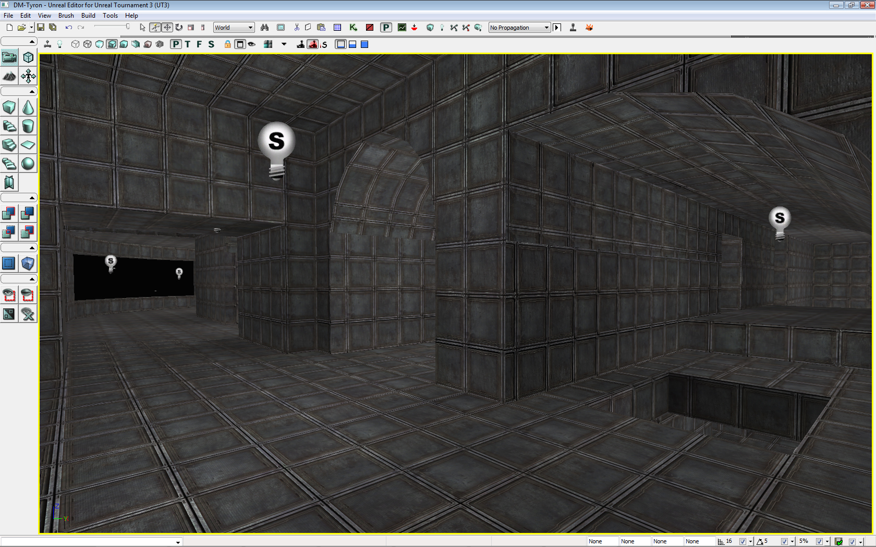Click CSG Subtract brush icon
Screen dimensions: 876x547
(x=28, y=213)
